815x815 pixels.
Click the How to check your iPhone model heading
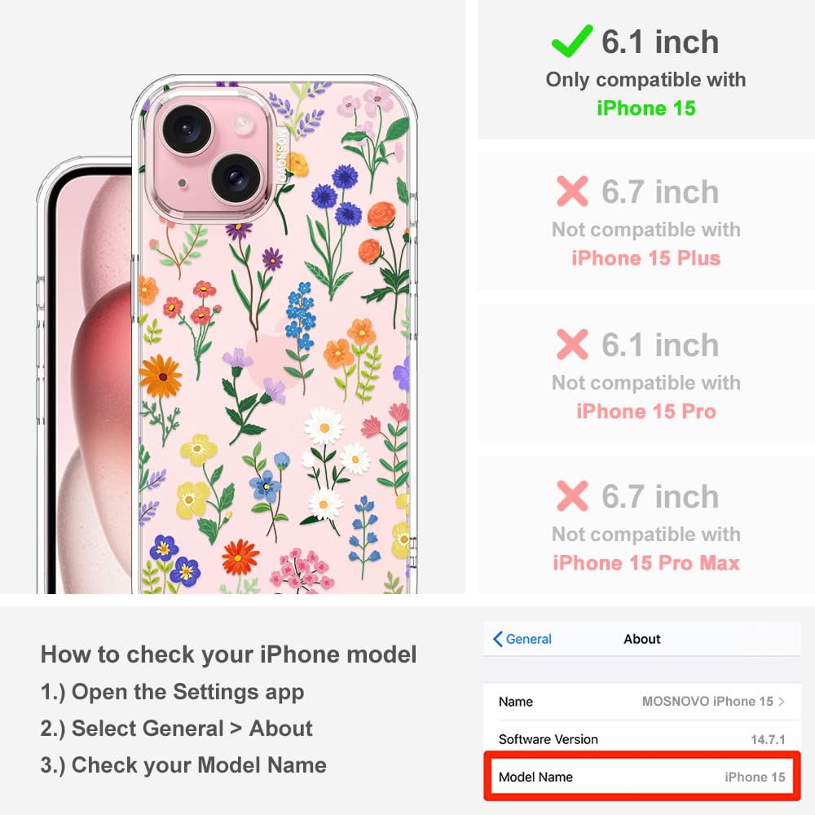point(229,654)
